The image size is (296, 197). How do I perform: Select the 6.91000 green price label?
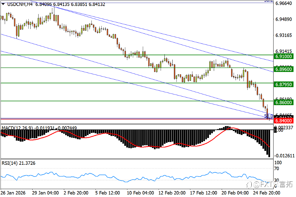coord(284,57)
